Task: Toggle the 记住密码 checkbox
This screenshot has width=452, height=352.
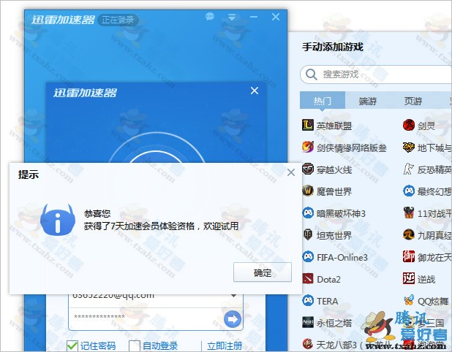Action: [72, 345]
